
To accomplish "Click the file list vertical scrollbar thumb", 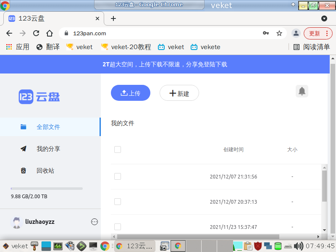I will (x=324, y=186).
